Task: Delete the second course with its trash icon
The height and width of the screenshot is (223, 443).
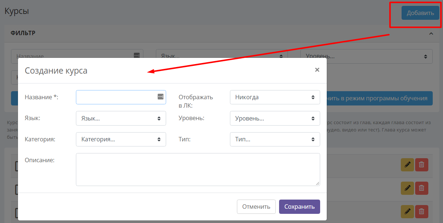Action: (421, 188)
